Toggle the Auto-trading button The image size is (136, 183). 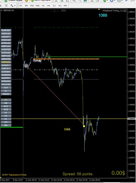[x=41, y=1]
